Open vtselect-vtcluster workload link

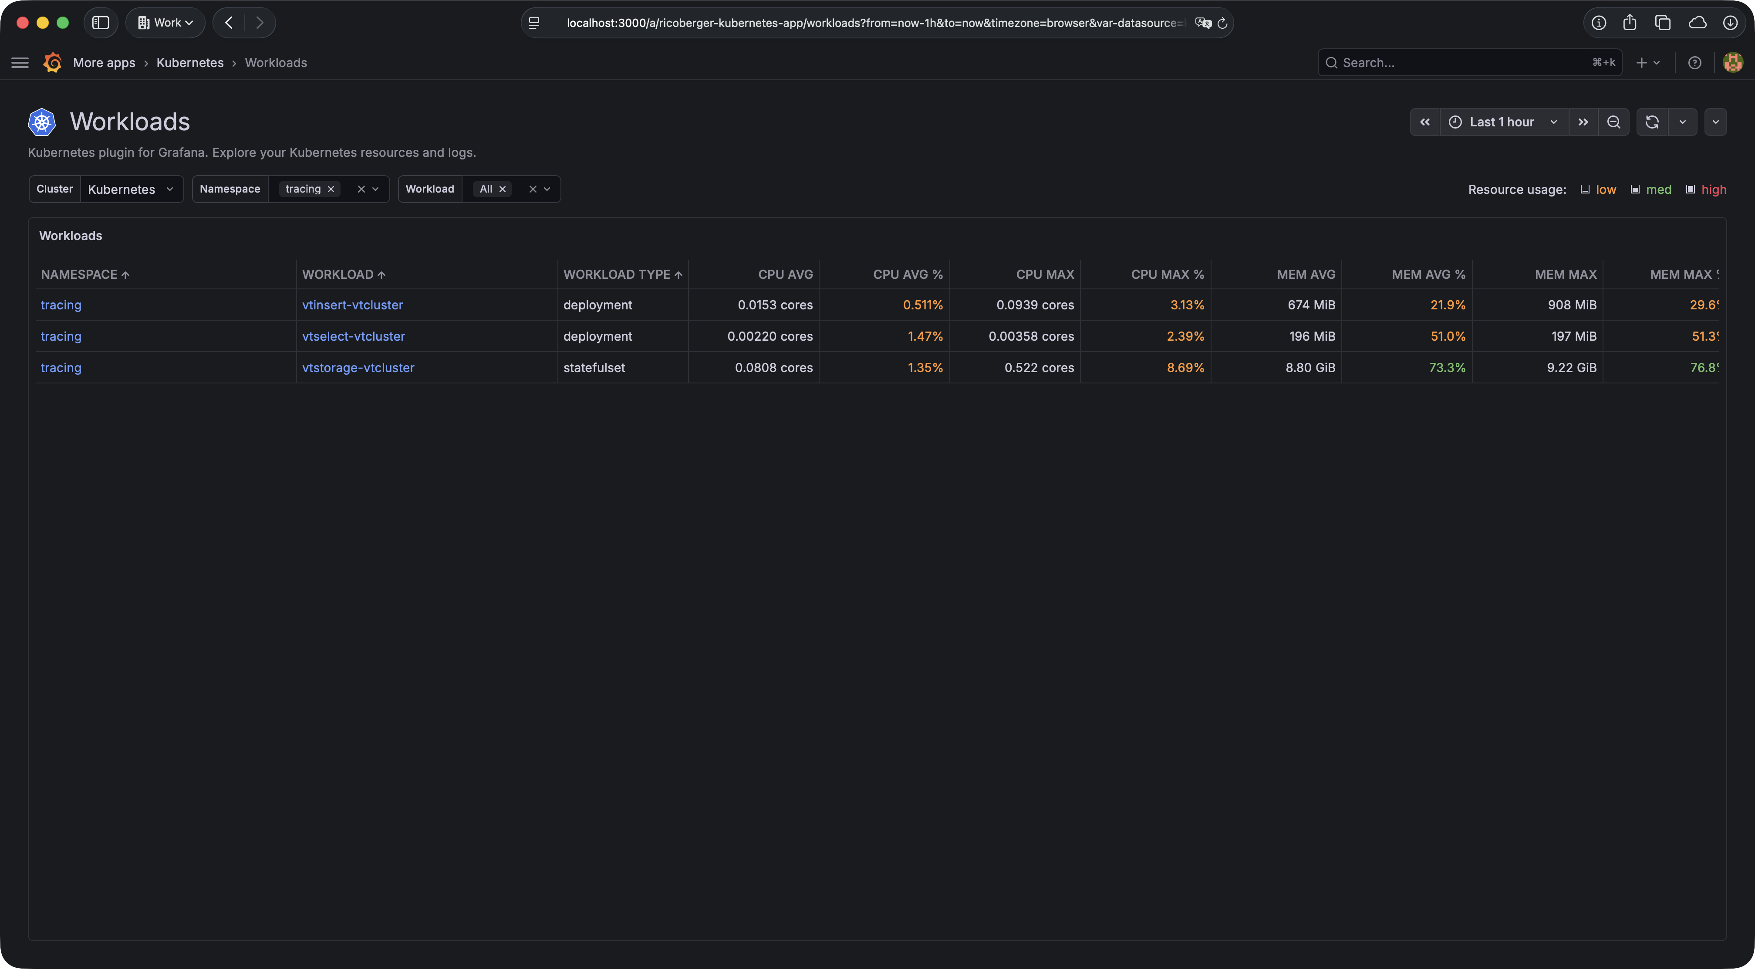[x=354, y=336]
